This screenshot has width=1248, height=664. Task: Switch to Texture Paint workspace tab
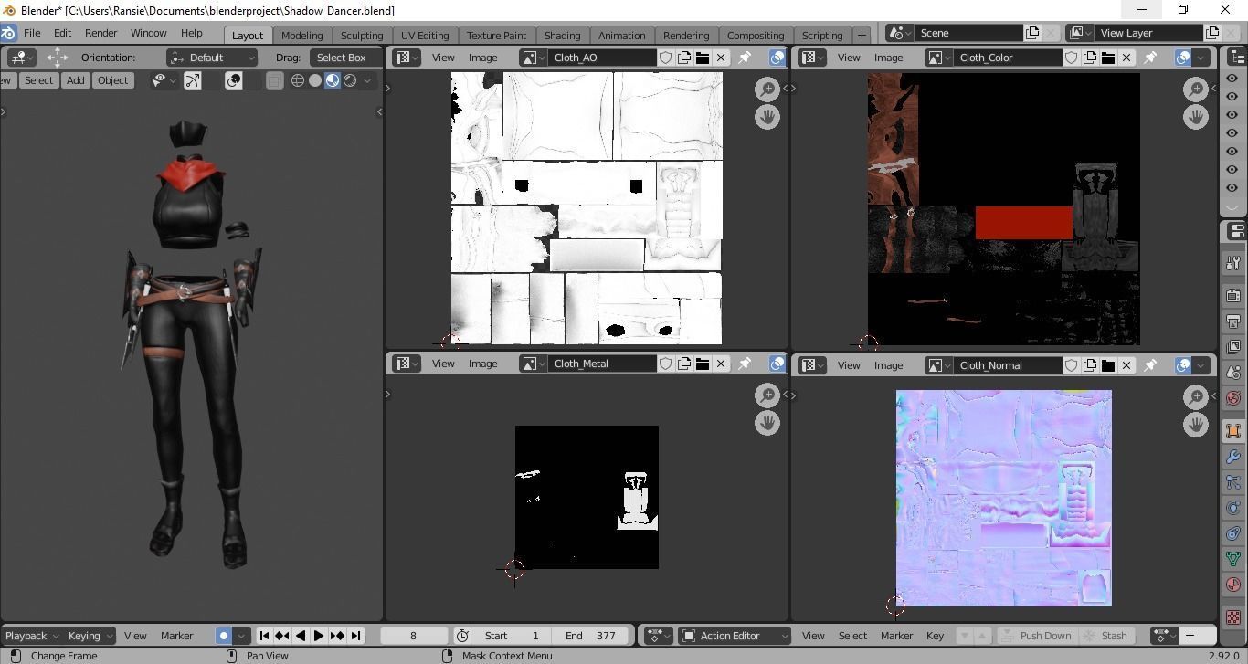point(496,35)
